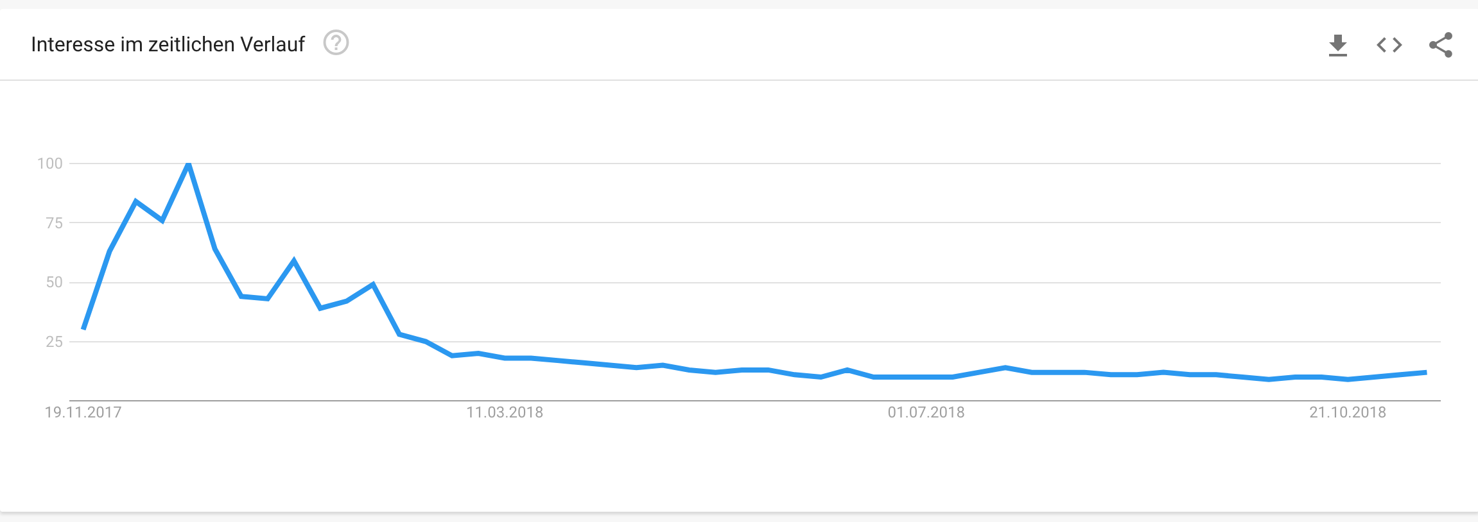The height and width of the screenshot is (522, 1478).
Task: Open the share icon
Action: (1440, 45)
